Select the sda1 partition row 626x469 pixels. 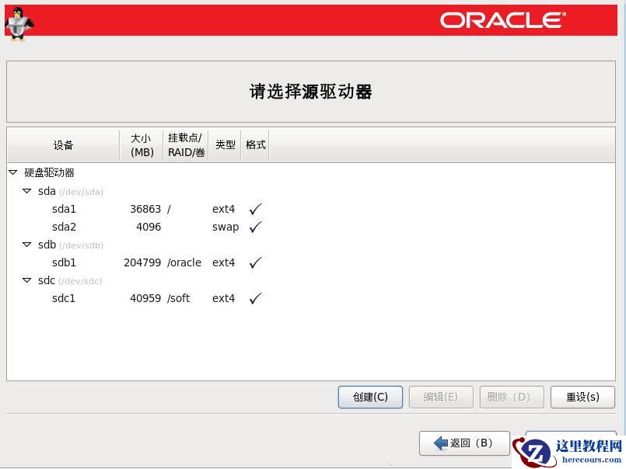pos(310,209)
